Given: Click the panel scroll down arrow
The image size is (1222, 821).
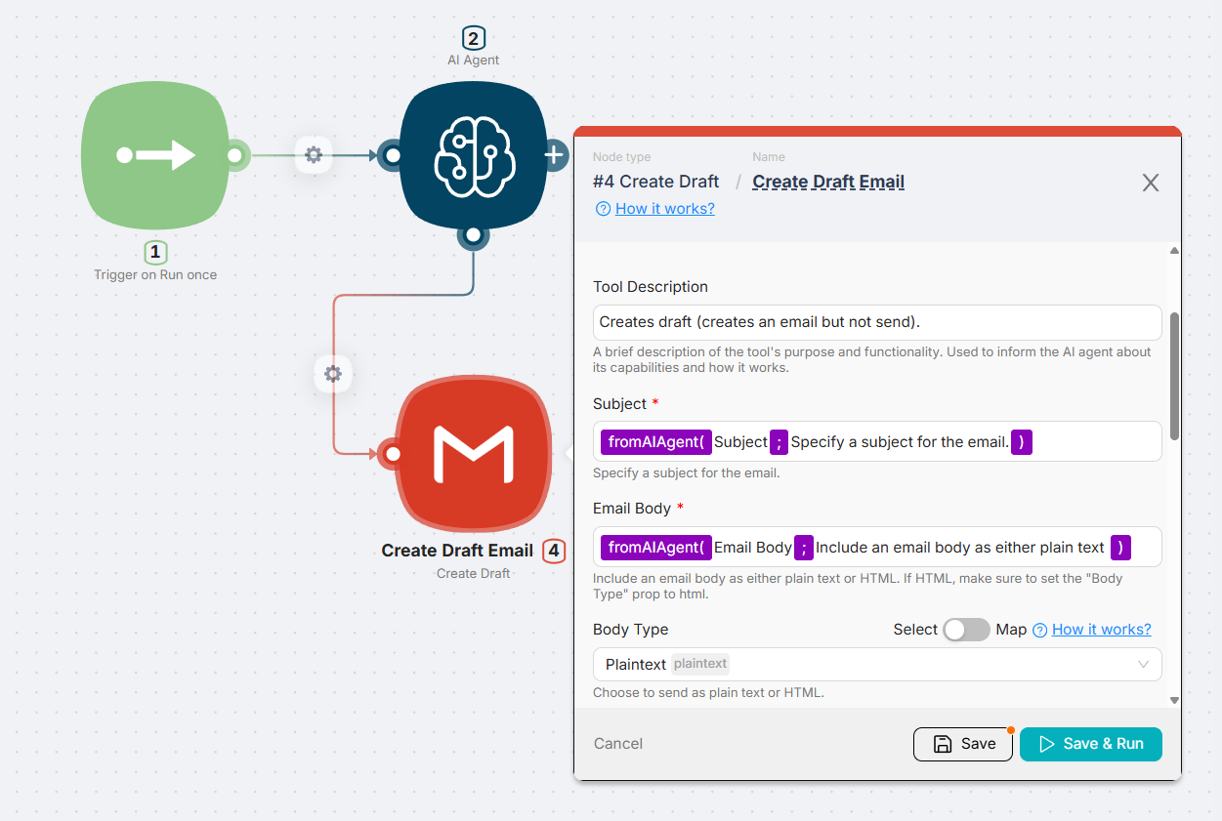Looking at the screenshot, I should (x=1174, y=700).
